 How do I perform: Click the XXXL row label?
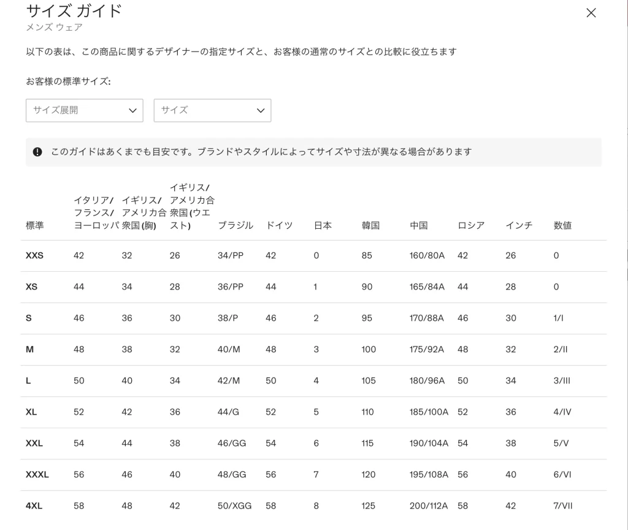click(x=37, y=474)
